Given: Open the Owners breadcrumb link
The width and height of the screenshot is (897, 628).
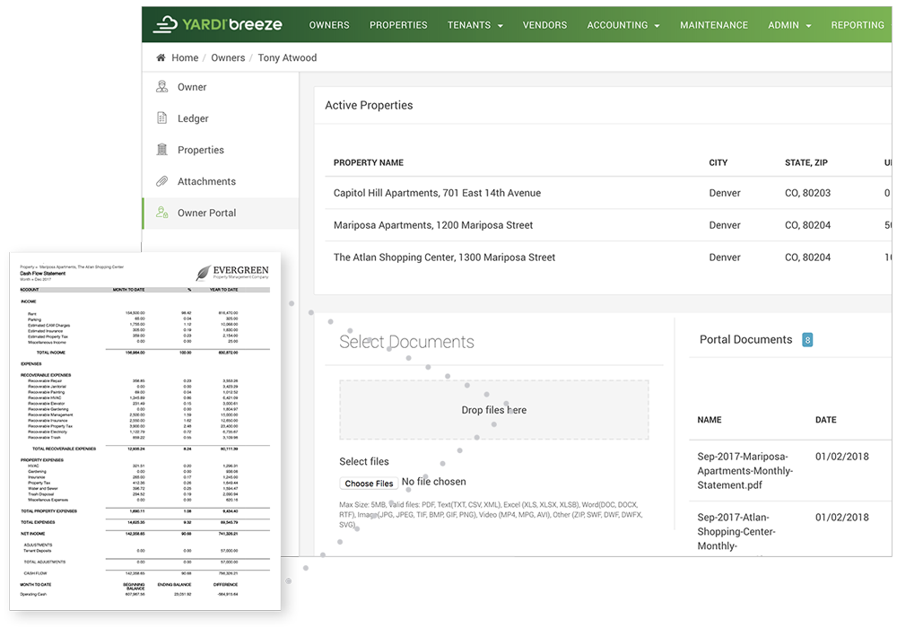Looking at the screenshot, I should [x=228, y=57].
